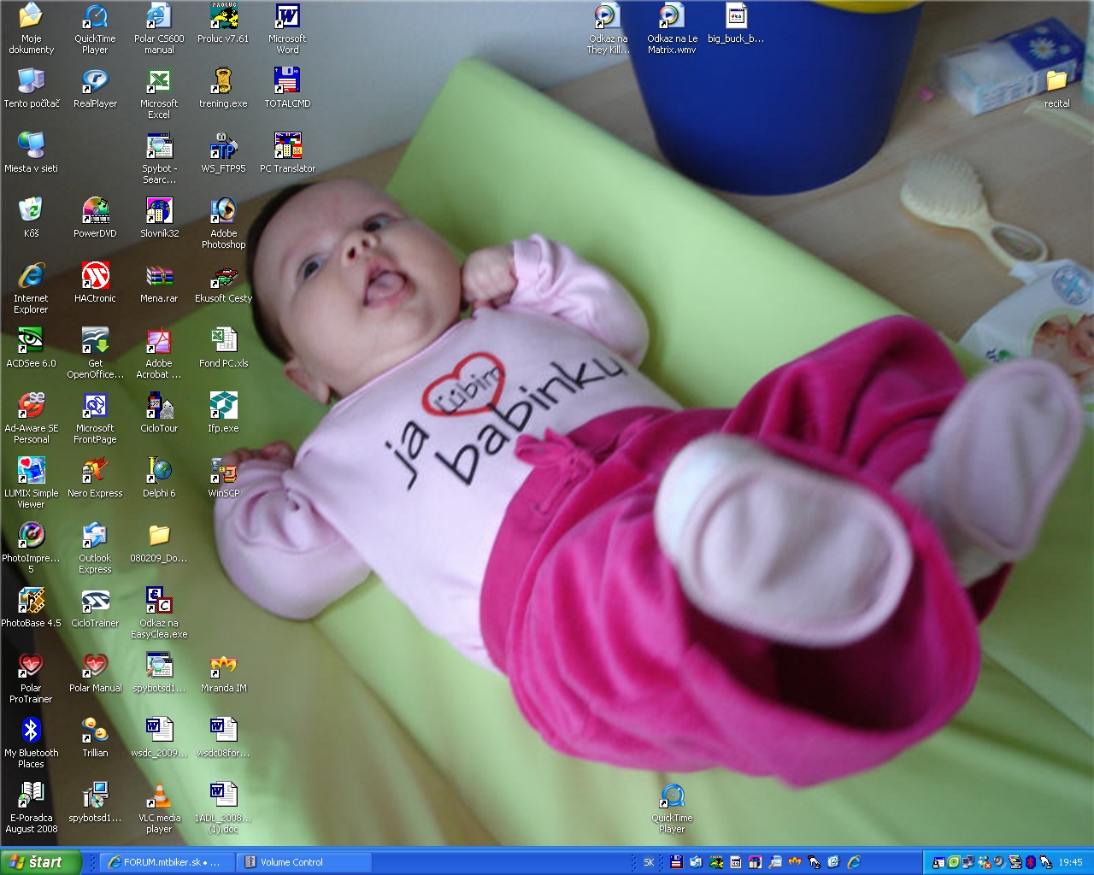Viewport: 1094px width, 875px height.
Task: Launch the TOTALCMD desktop icon
Action: [x=287, y=81]
